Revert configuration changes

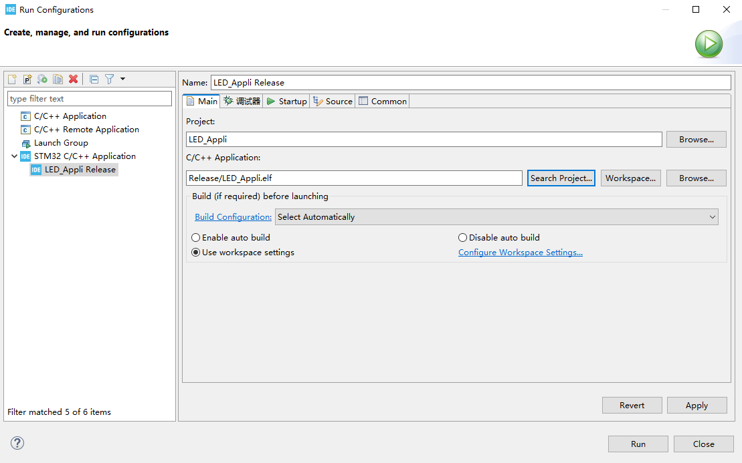coord(632,406)
